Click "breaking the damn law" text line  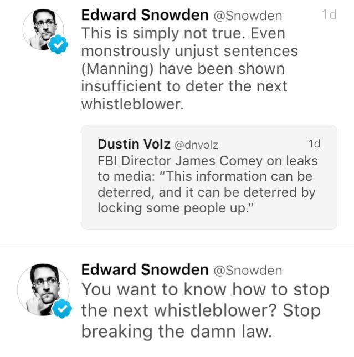(177, 331)
